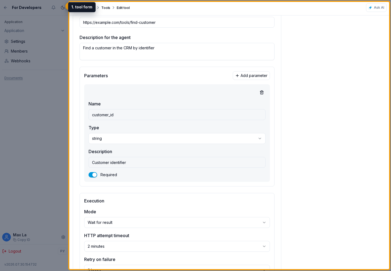Screen dimensions: 391x271
Task: Click the user avatar for Max La
Action: [x=7, y=237]
